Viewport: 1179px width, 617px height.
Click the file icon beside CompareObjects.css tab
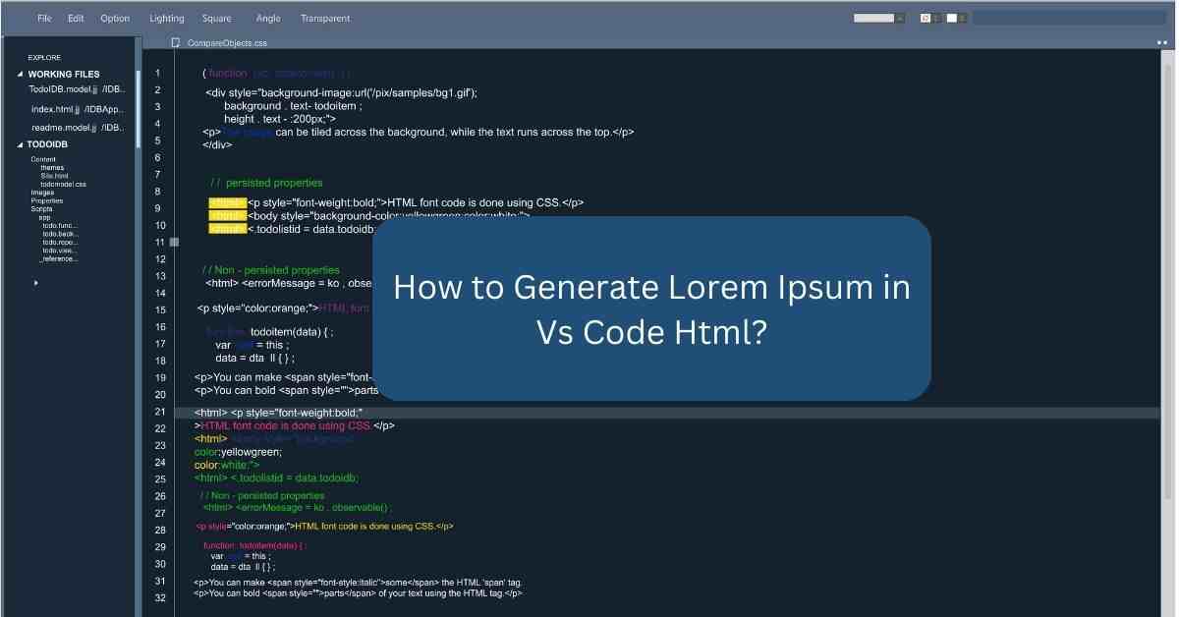176,43
